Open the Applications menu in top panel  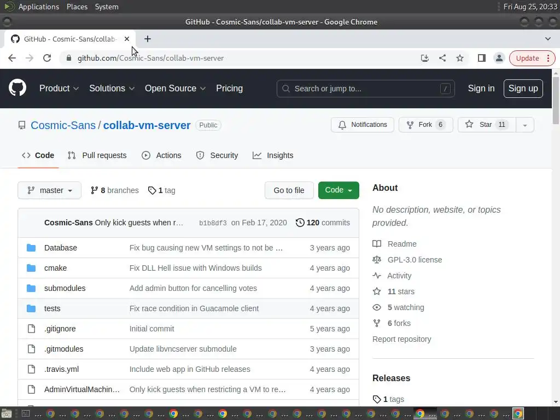(x=39, y=7)
